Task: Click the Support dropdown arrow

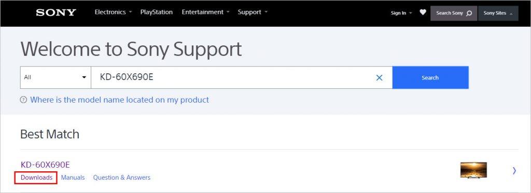Action: (x=266, y=12)
